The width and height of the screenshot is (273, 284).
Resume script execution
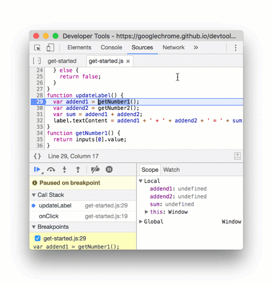pyautogui.click(x=37, y=169)
